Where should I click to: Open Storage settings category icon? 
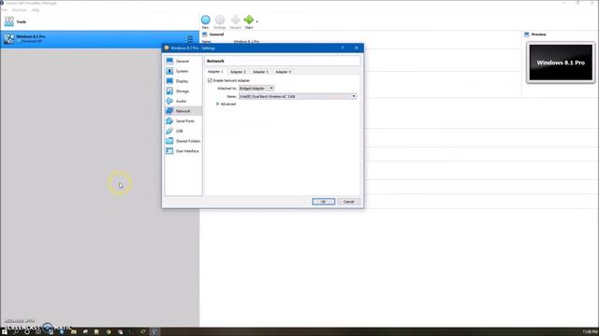[169, 91]
